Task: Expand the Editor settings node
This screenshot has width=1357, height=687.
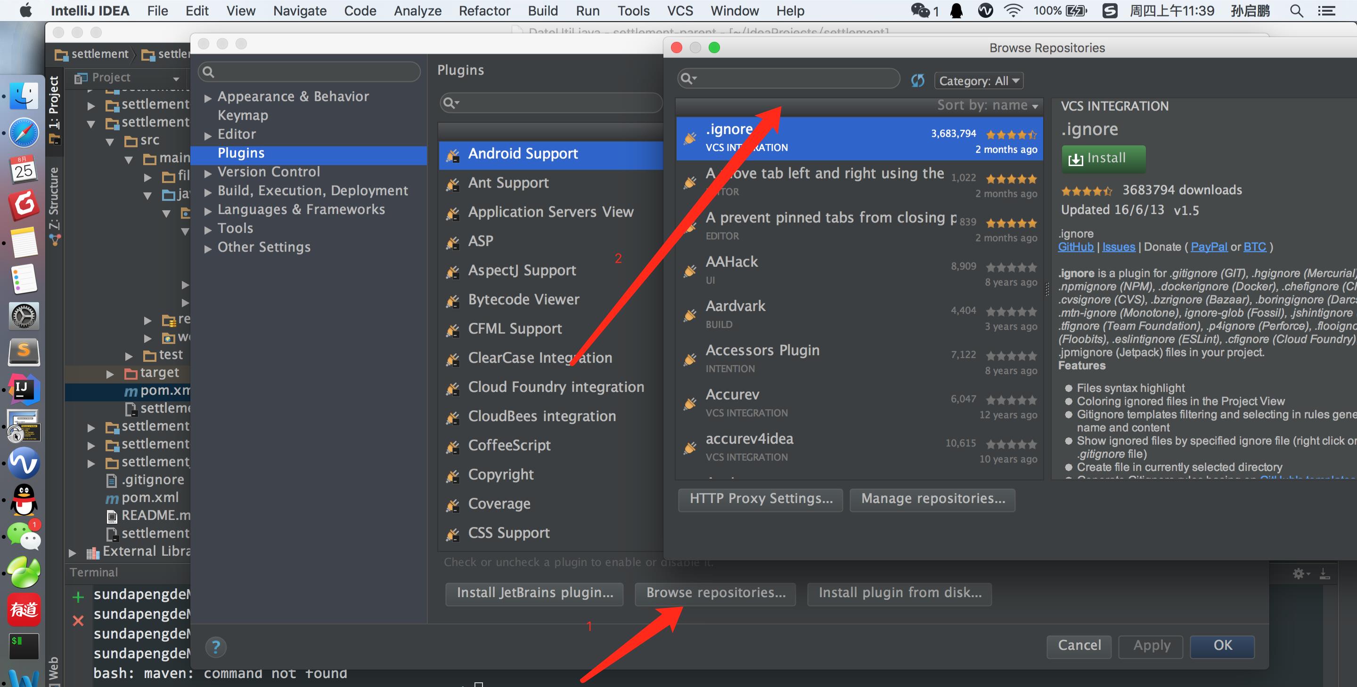Action: coord(208,136)
